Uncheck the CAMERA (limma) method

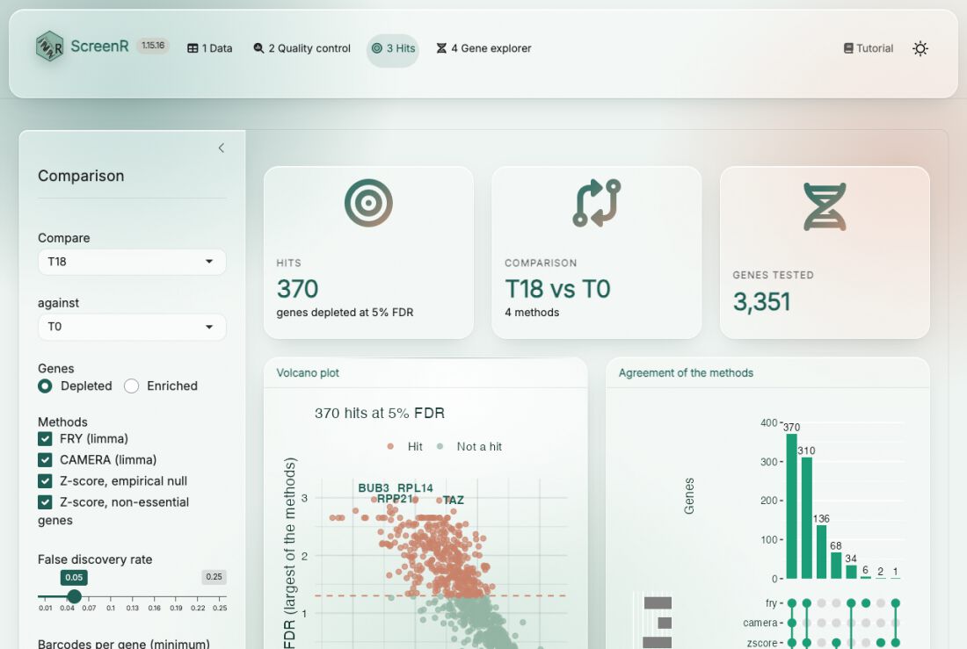coord(45,460)
